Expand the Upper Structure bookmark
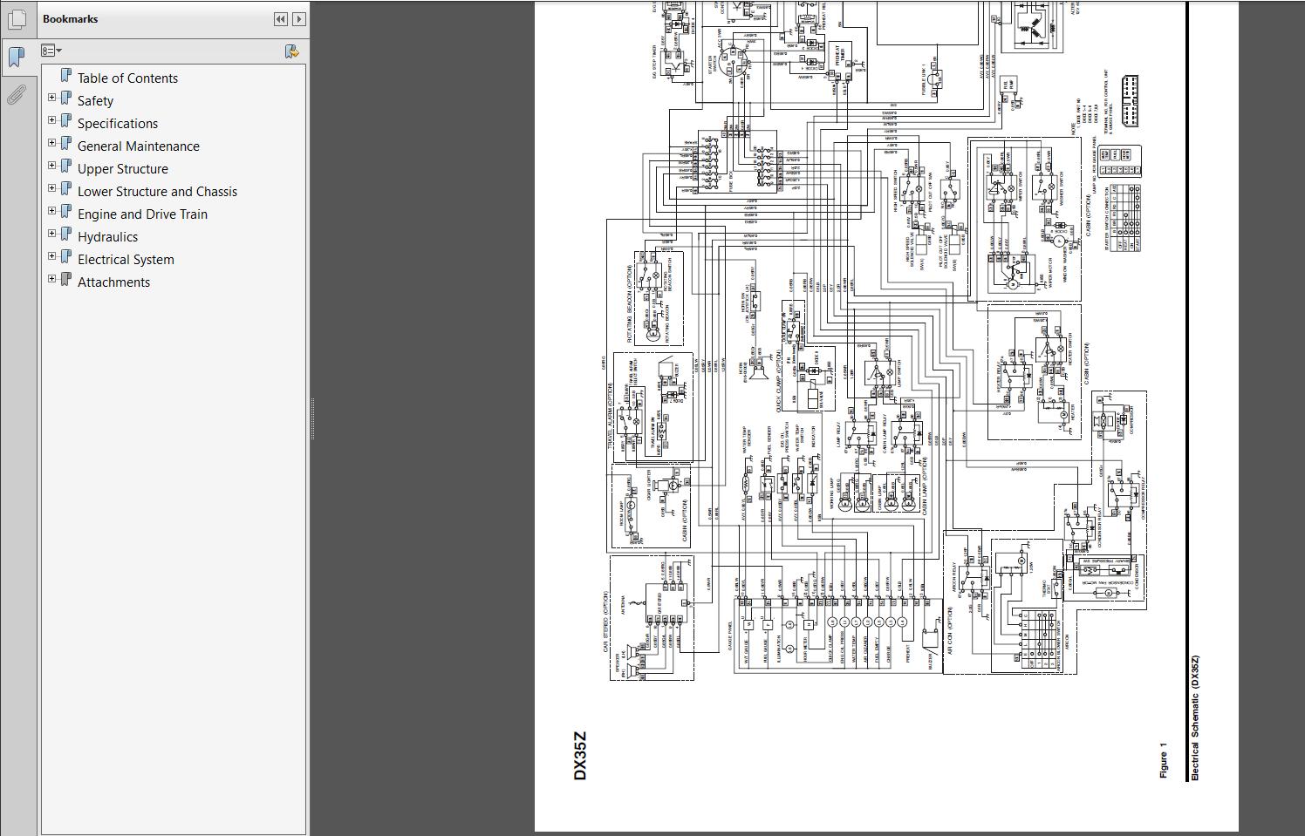This screenshot has width=1305, height=836. (x=52, y=166)
